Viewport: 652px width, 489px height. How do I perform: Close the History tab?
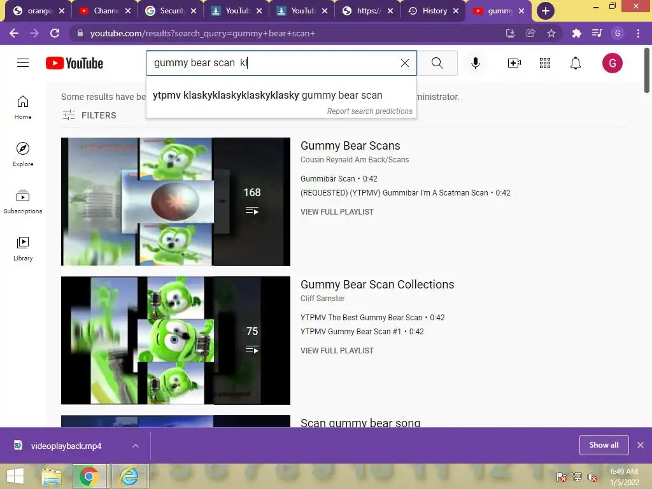click(x=456, y=11)
